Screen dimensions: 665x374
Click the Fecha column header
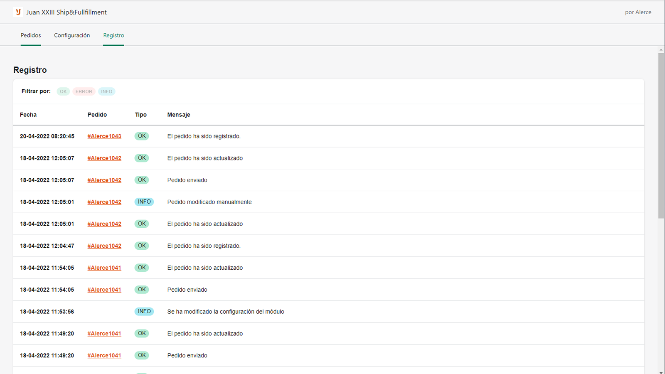28,115
